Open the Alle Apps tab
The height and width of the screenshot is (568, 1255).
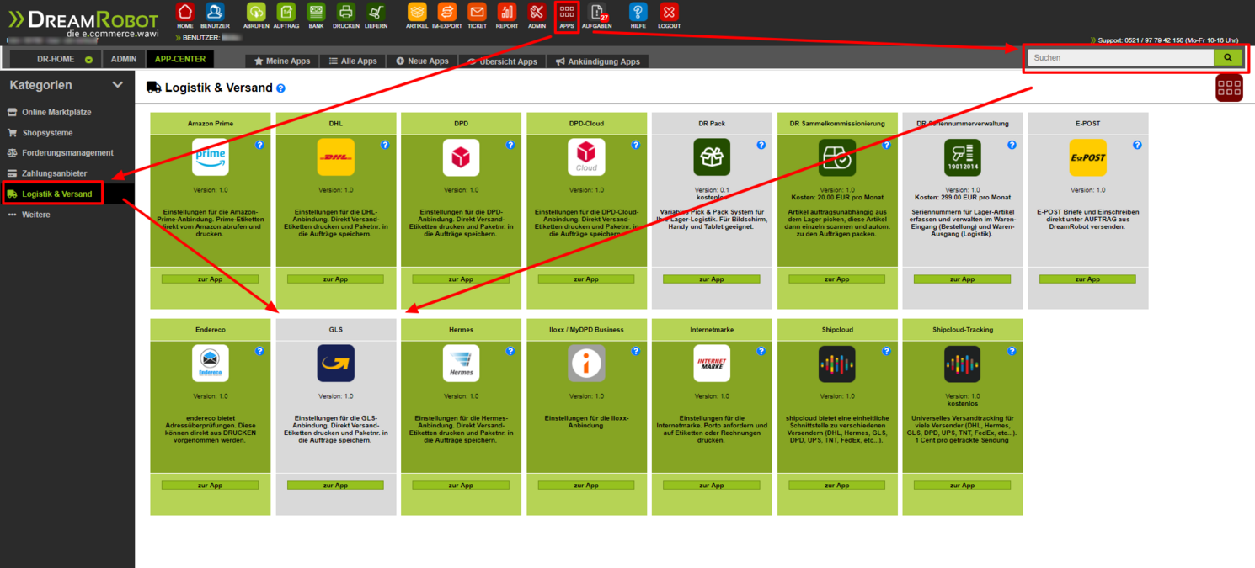(x=352, y=61)
